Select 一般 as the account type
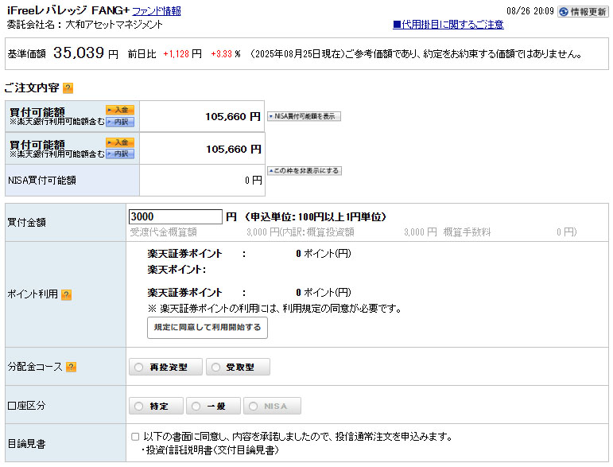 (213, 406)
